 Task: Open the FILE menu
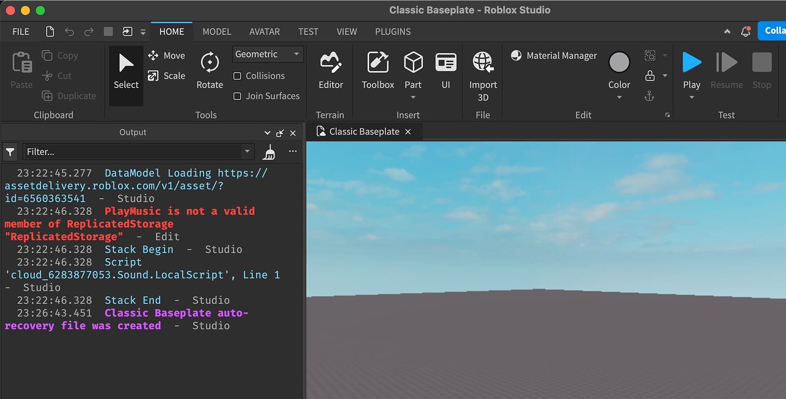21,31
